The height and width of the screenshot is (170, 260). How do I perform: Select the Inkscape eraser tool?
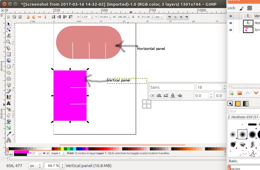[x=9, y=115]
